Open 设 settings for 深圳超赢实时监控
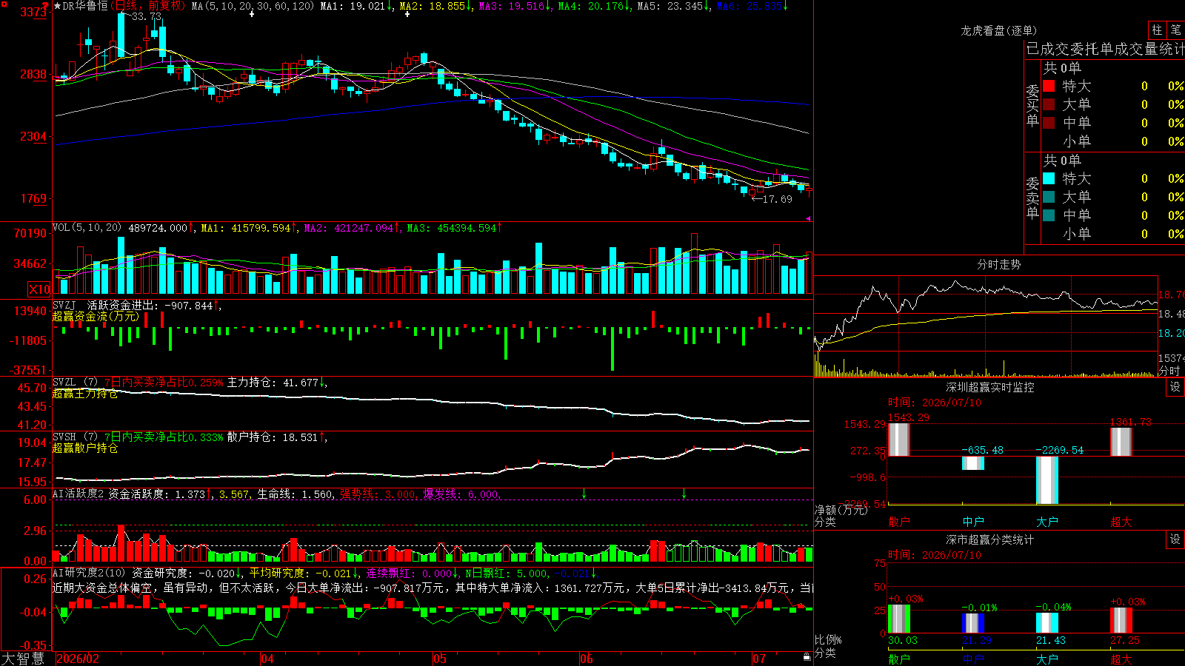Viewport: 1185px width, 666px height. (x=1175, y=387)
